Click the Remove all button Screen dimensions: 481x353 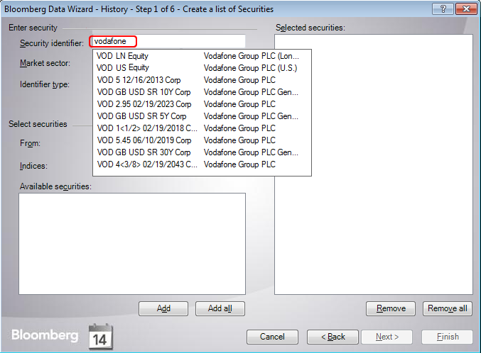tap(448, 308)
